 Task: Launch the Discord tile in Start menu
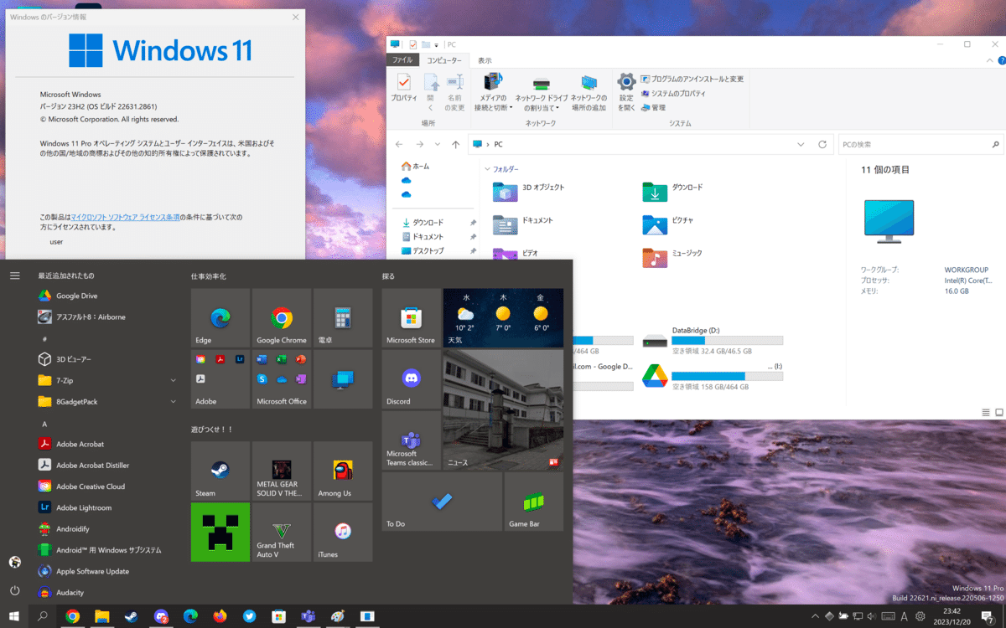click(411, 379)
